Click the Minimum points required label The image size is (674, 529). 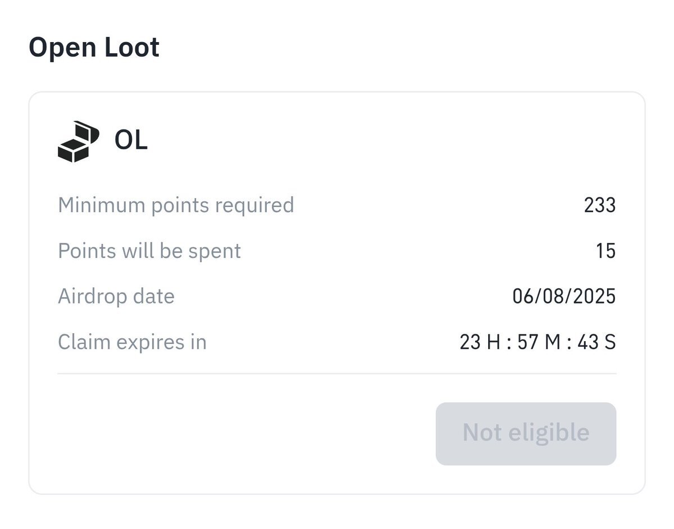176,205
